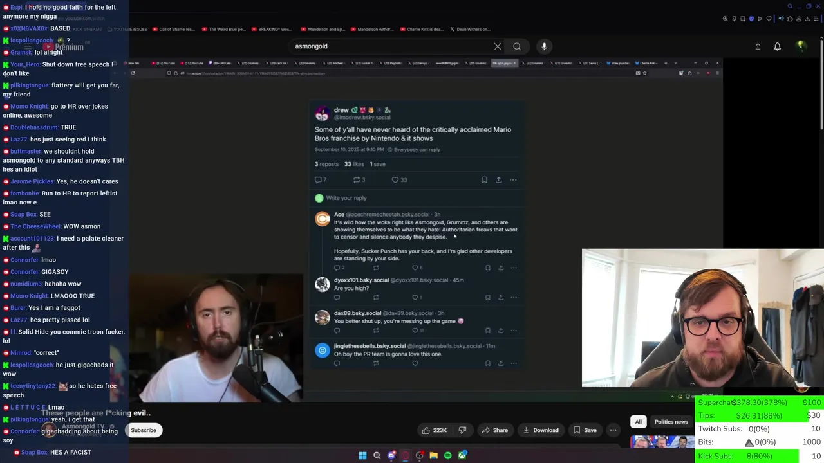The height and width of the screenshot is (463, 824).
Task: Open the 'Dean Withers on...' bookmark
Action: tap(469, 29)
